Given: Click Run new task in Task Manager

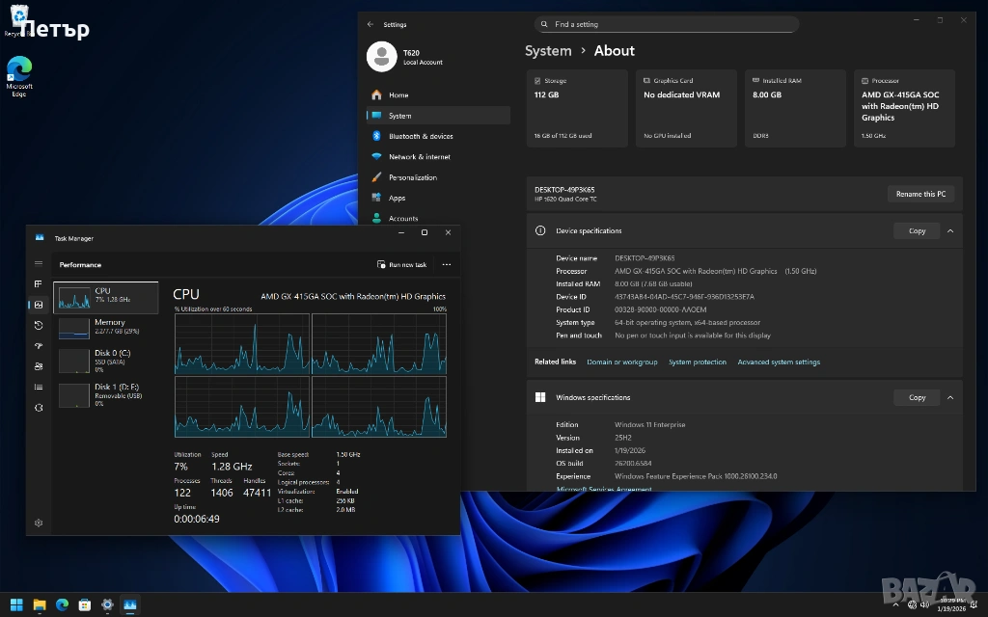Looking at the screenshot, I should 401,264.
